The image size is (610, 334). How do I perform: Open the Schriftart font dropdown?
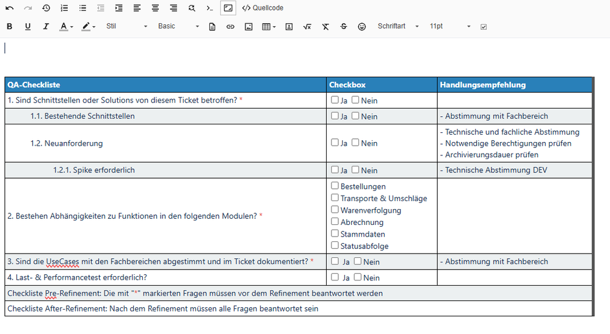coord(398,26)
